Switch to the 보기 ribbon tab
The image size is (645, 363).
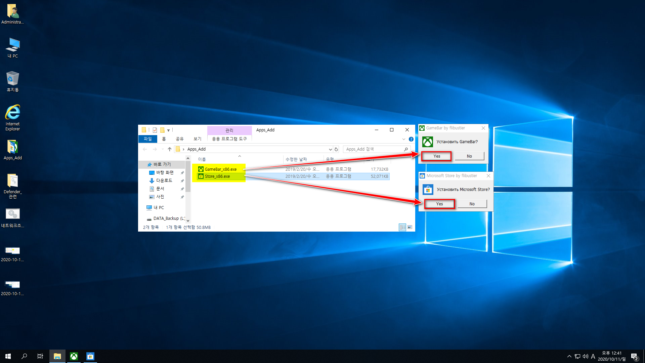(197, 139)
